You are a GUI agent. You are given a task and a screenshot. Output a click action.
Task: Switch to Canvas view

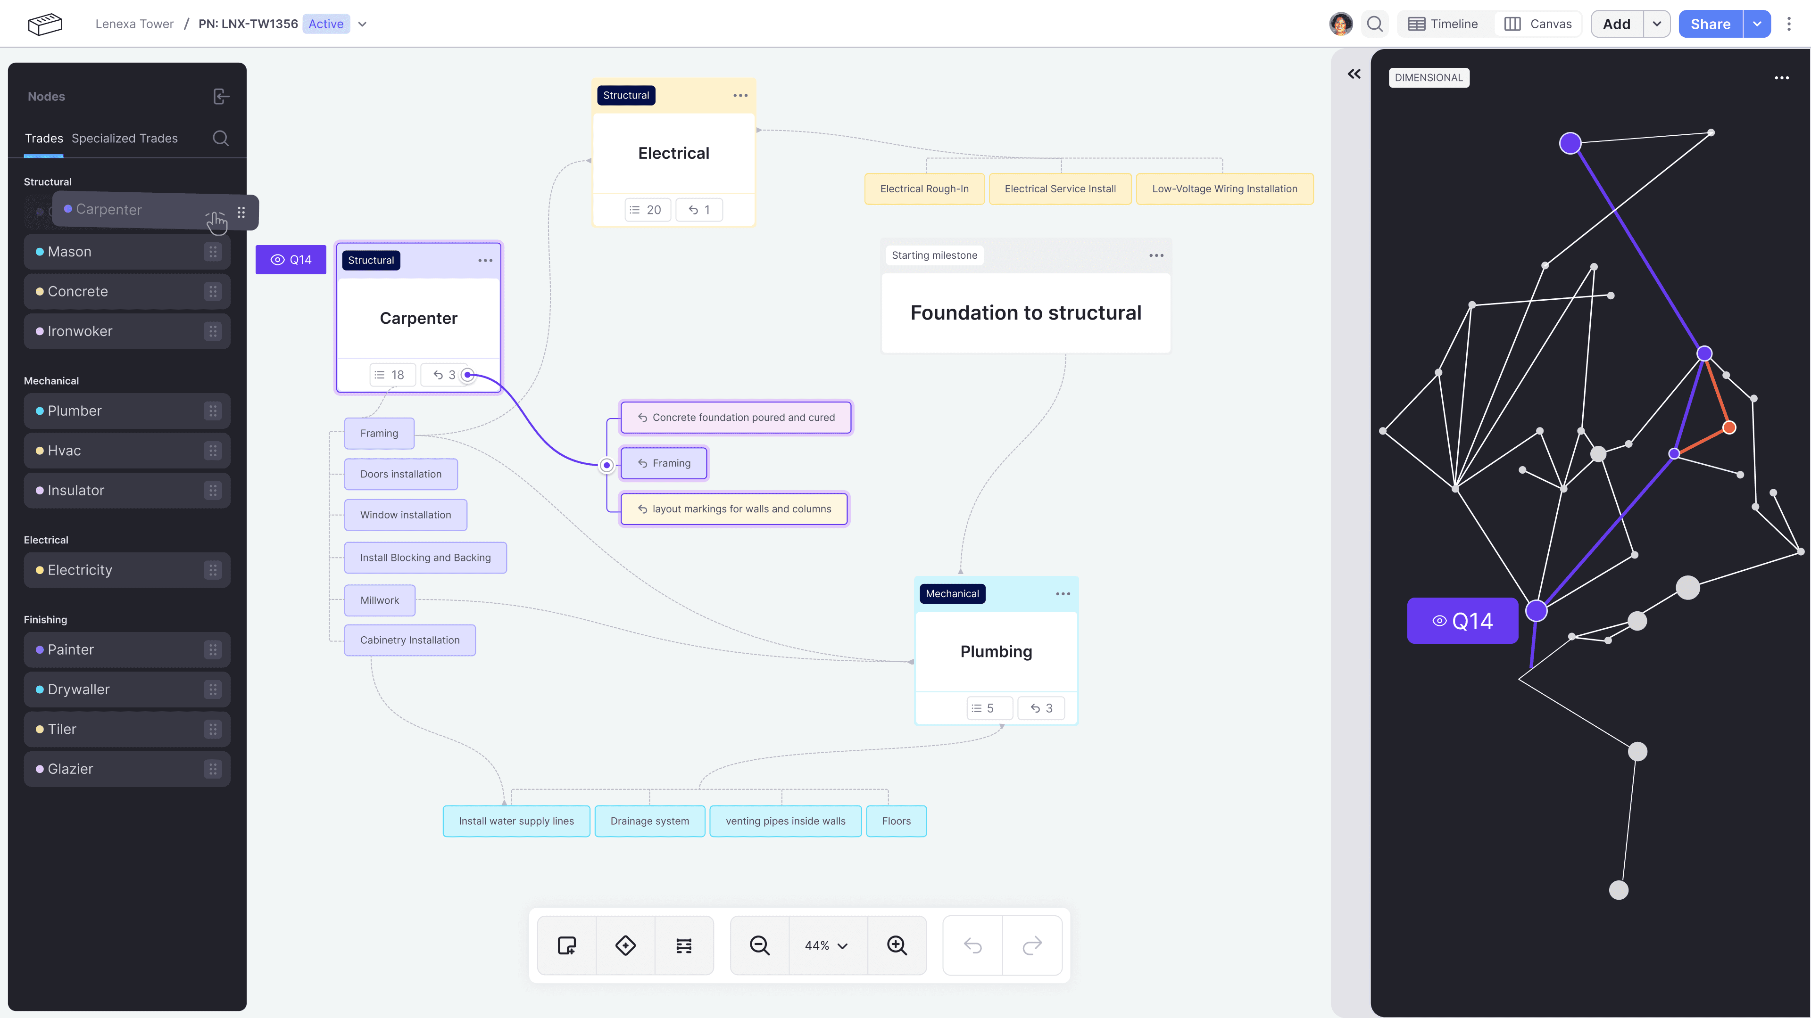tap(1537, 24)
